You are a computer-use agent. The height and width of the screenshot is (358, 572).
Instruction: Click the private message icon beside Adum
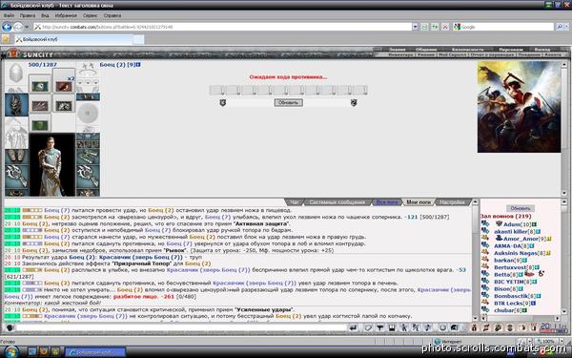[x=485, y=223]
